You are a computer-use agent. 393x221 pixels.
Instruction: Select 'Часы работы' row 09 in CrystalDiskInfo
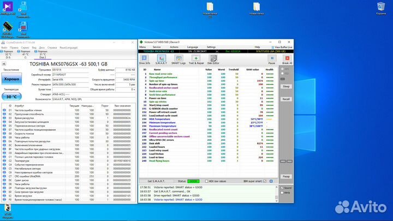pos(68,138)
